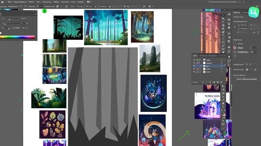Switch to the Свойства tab

[237, 13]
